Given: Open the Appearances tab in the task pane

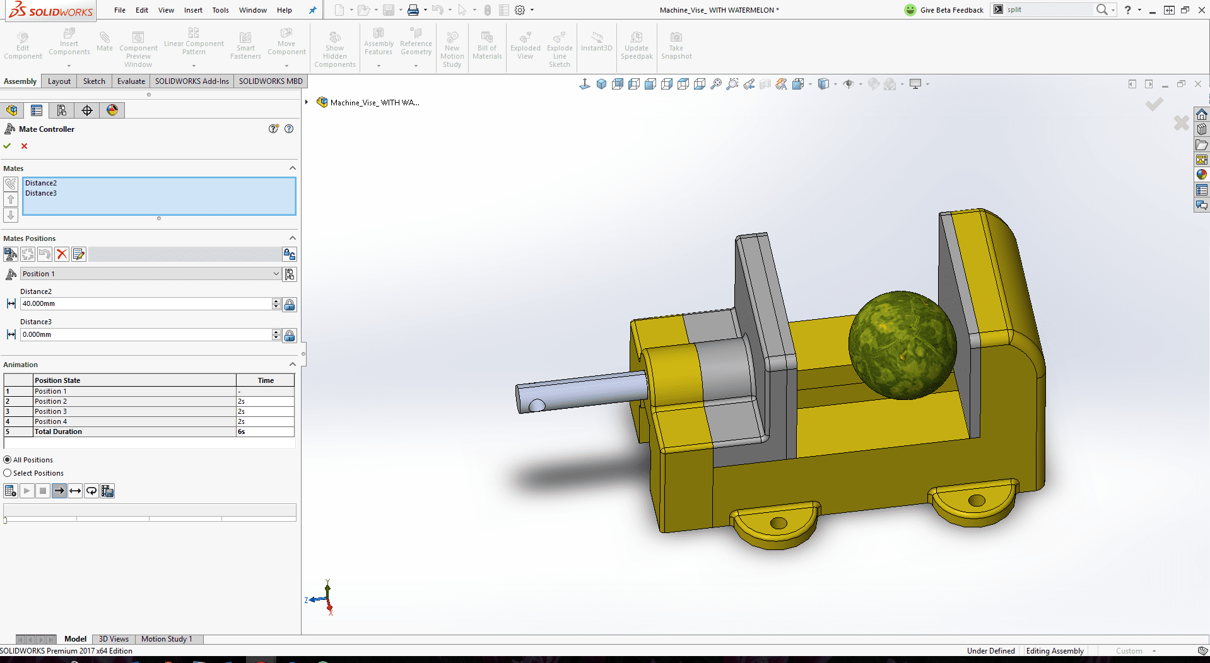Looking at the screenshot, I should 1201,175.
